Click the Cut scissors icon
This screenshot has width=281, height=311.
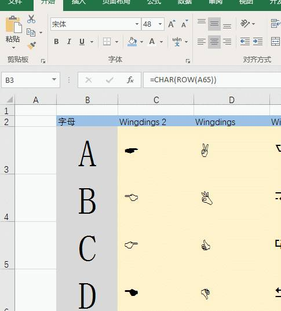pyautogui.click(x=31, y=19)
